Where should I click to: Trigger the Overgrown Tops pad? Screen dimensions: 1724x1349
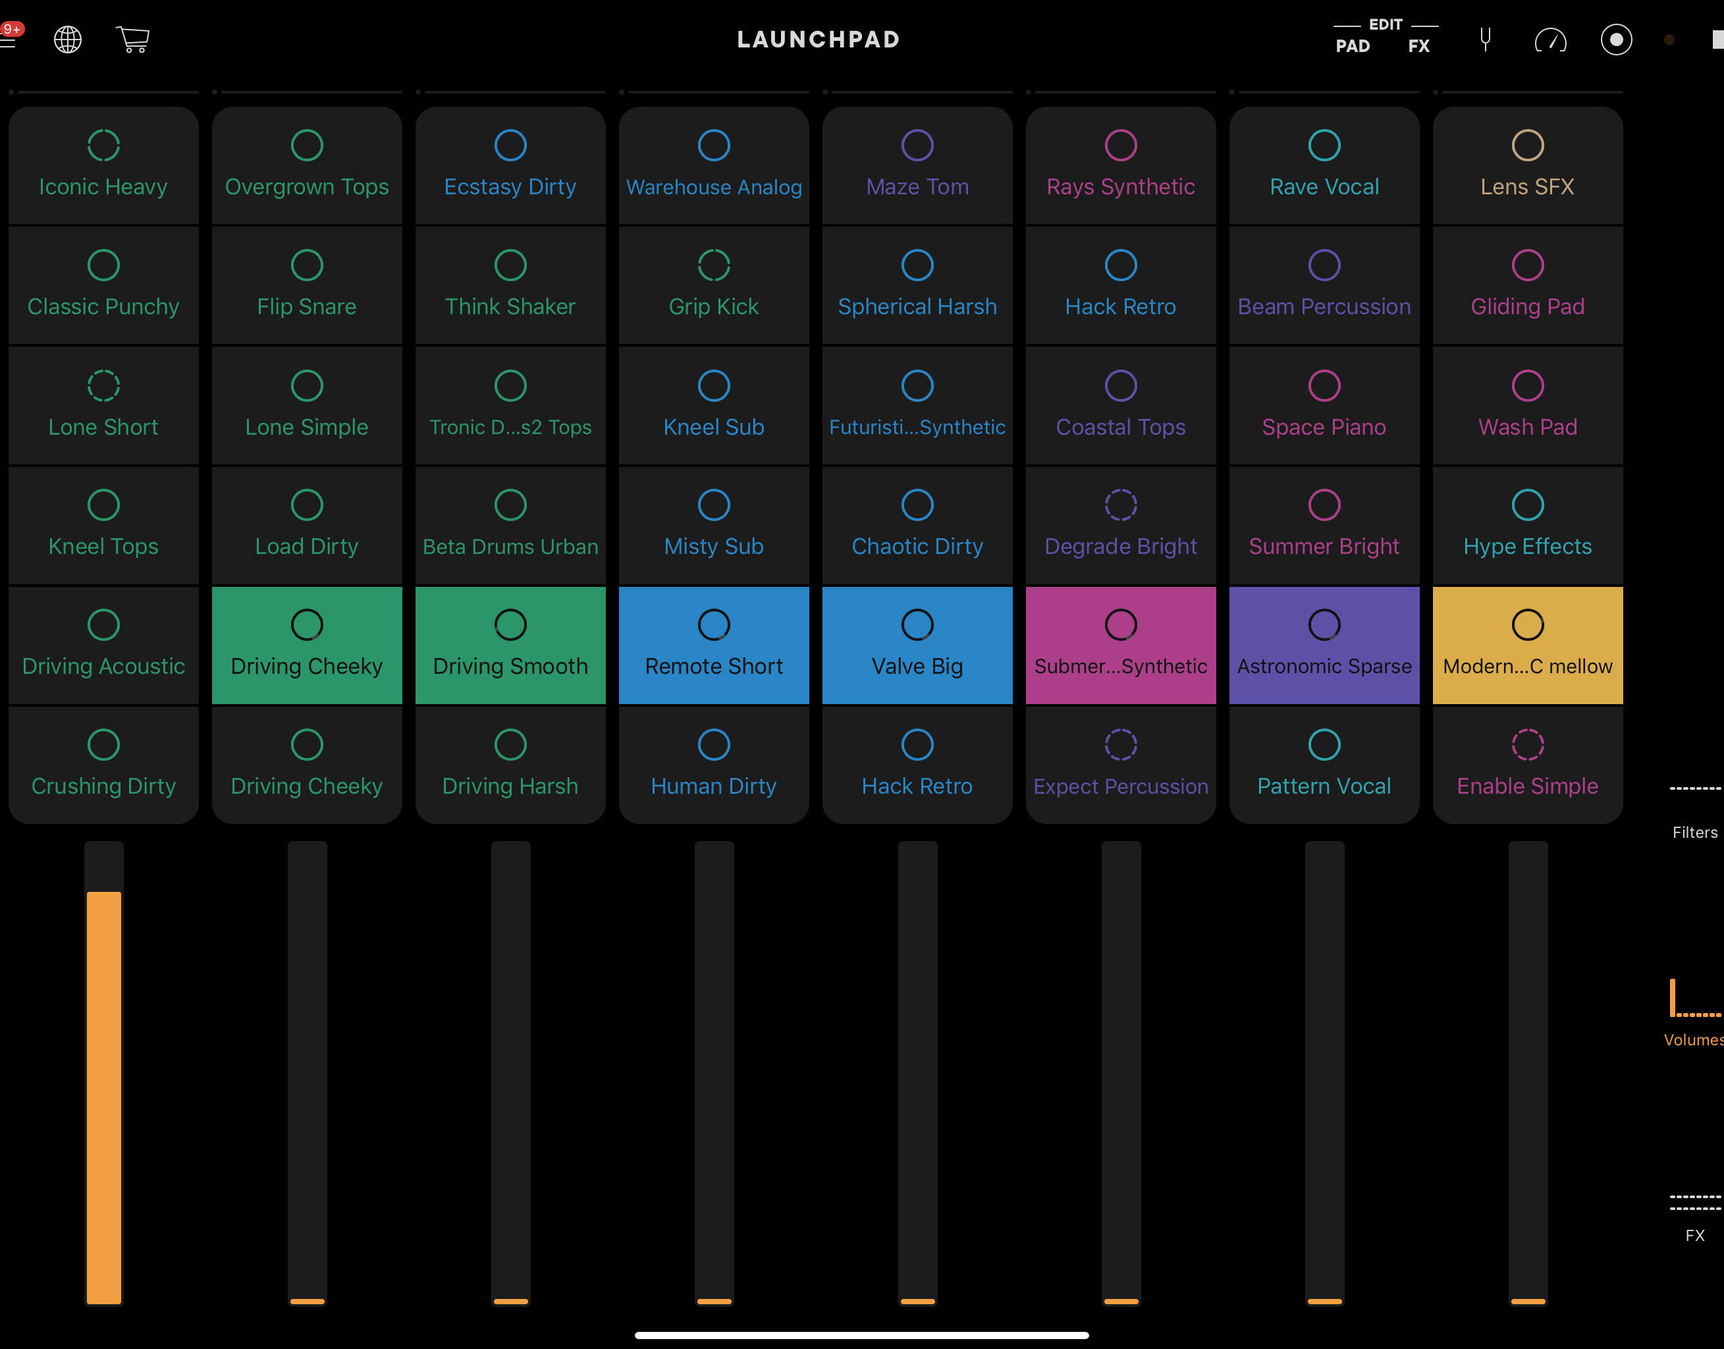click(307, 165)
